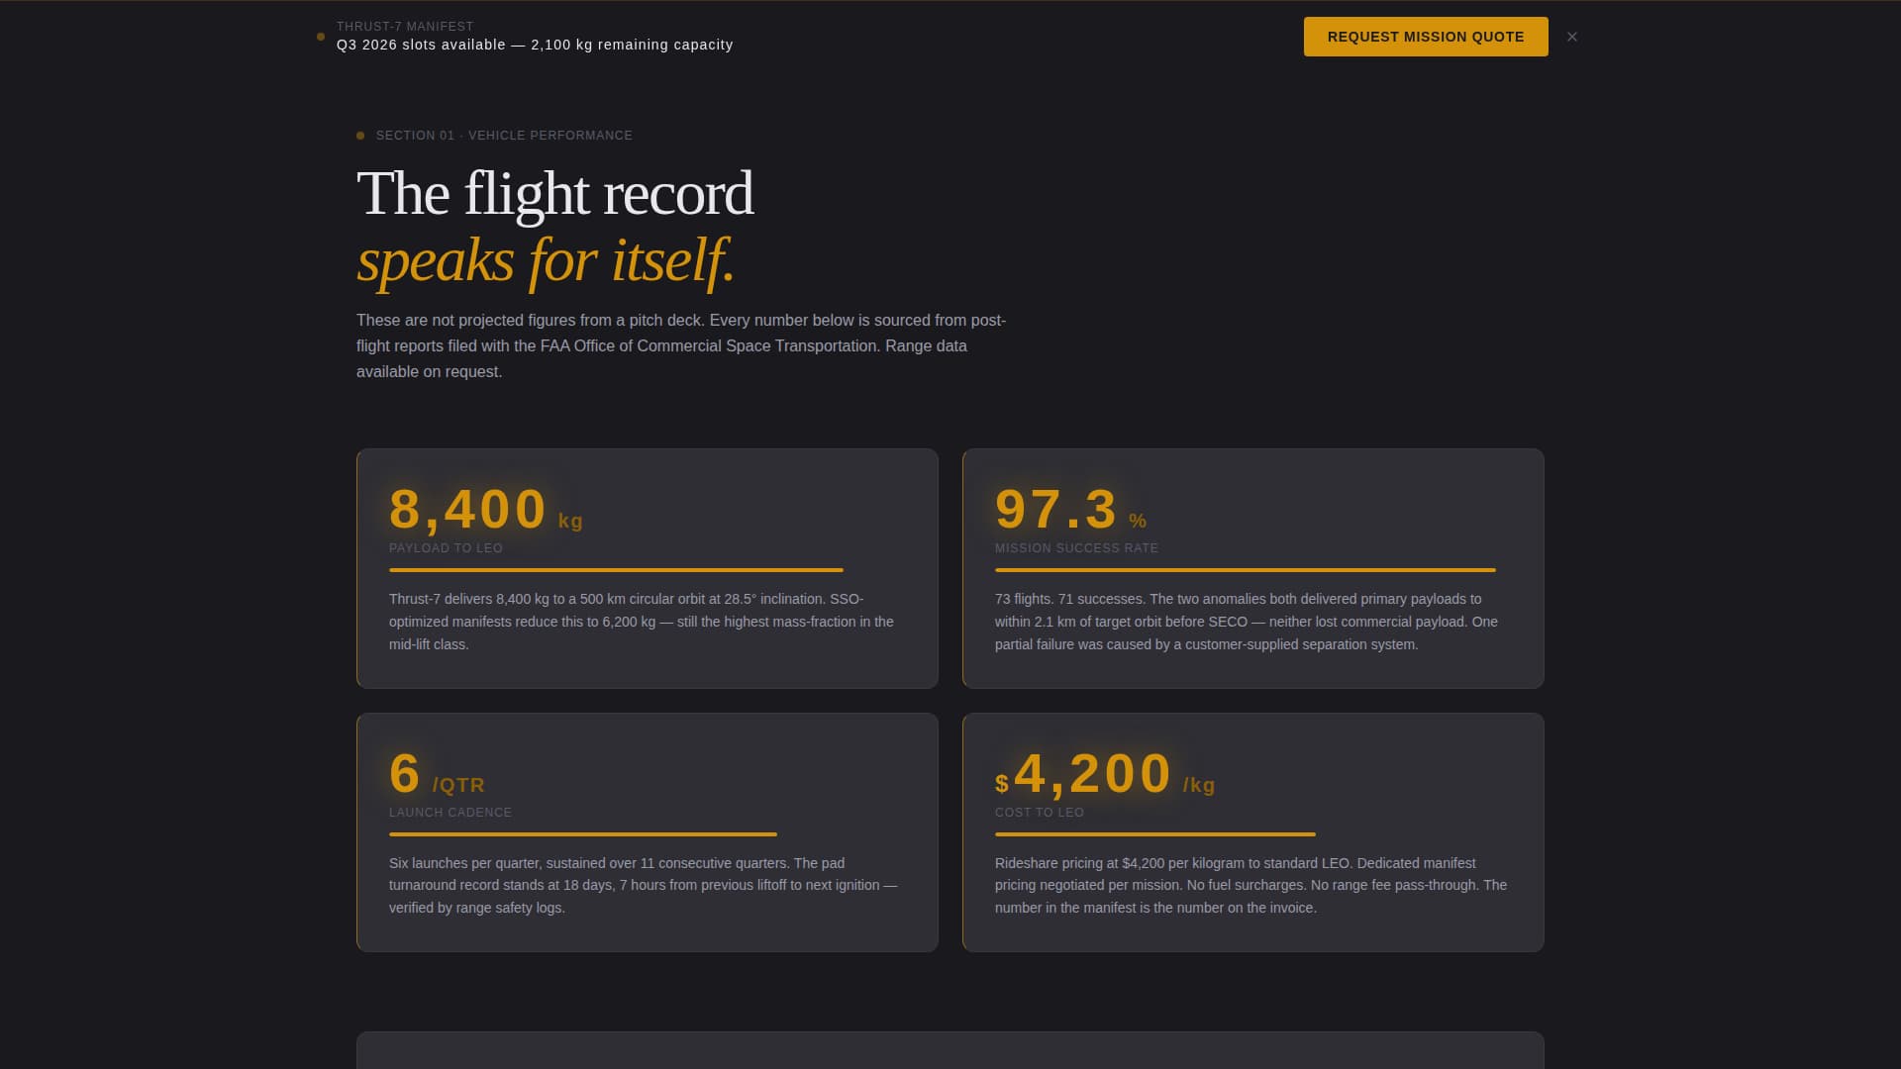
Task: Click the Mission Success Rate progress bar
Action: (x=1245, y=570)
